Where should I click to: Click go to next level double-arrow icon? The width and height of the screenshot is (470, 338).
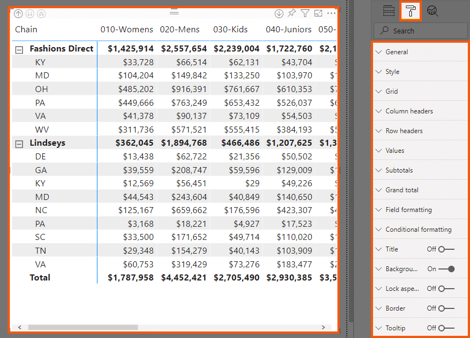30,14
